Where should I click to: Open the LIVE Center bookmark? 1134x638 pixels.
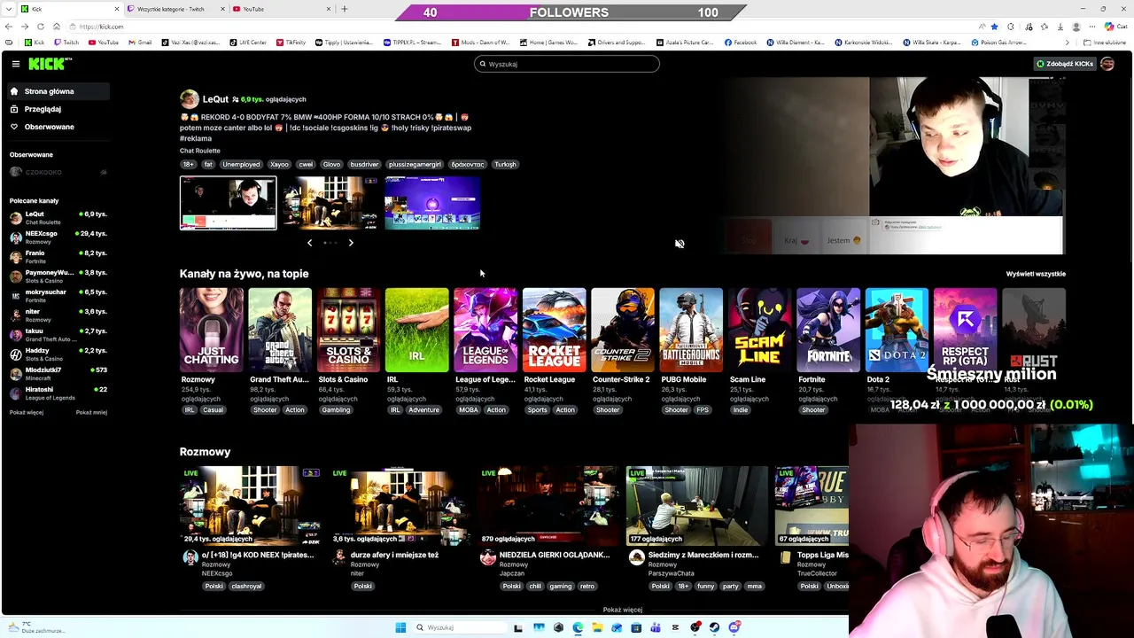click(248, 43)
